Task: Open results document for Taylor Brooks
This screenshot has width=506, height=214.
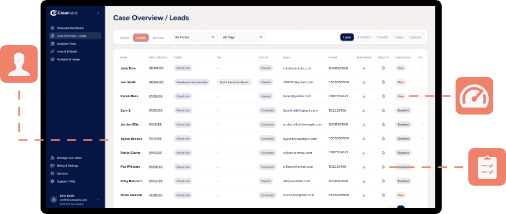Action: 383,139
